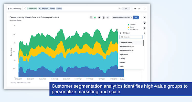Screen dimensions: 192x102
Task: Select the Conversions search token
Action: click(x=32, y=8)
